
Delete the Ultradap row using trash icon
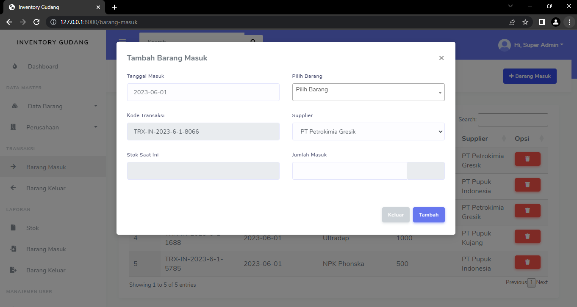527,236
